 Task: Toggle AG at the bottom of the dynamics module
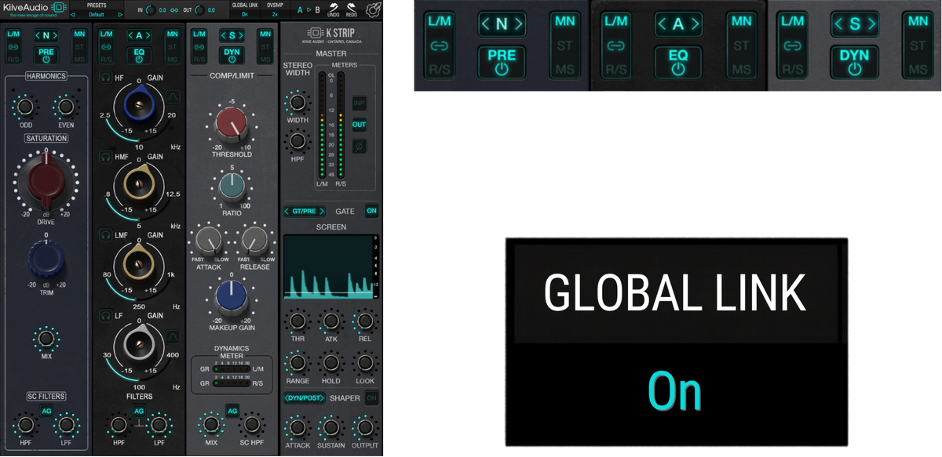[232, 411]
